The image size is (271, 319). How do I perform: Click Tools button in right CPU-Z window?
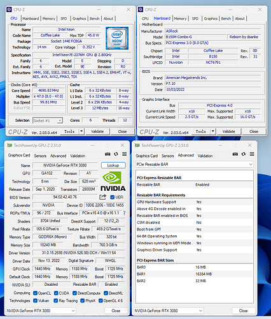point(201,131)
